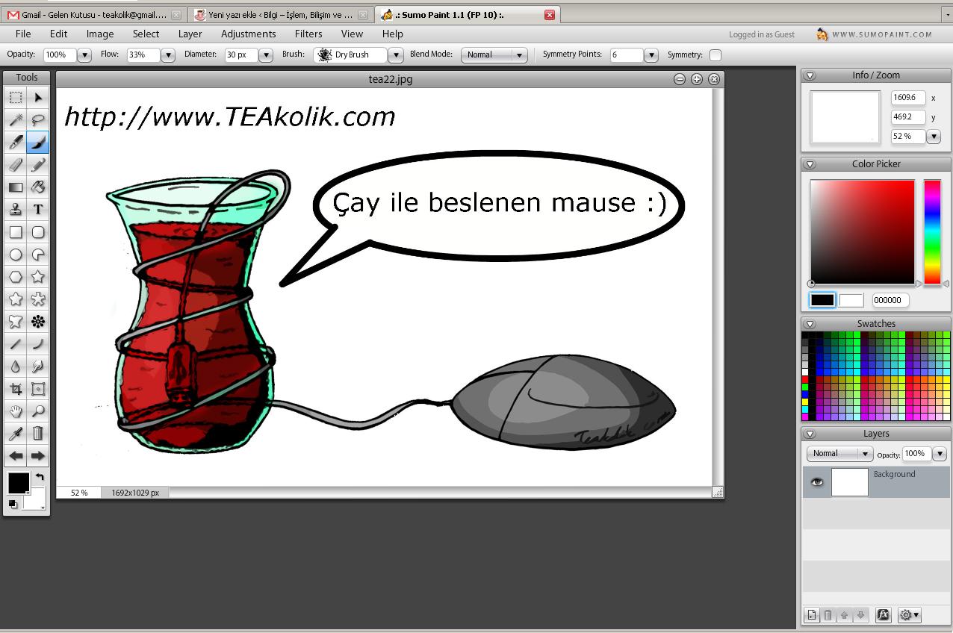953x633 pixels.
Task: Pick the Magic Wand tool
Action: tap(16, 119)
